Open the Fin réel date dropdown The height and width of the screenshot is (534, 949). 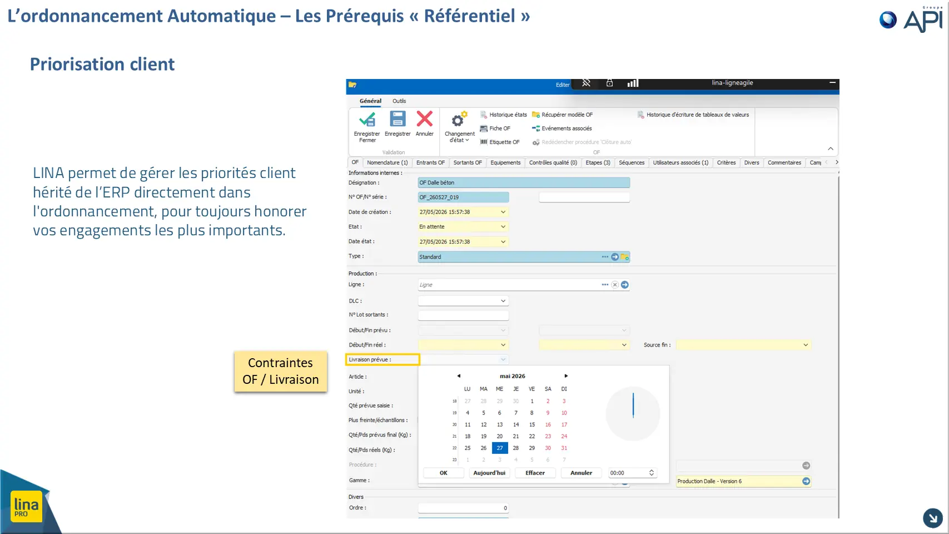624,345
